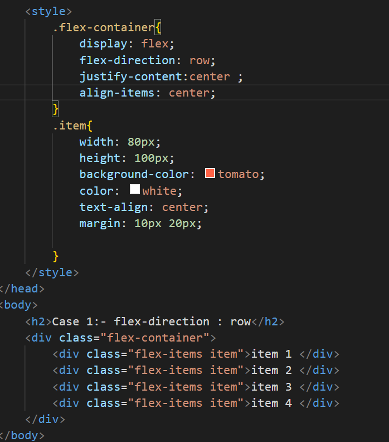Viewport: 389px width, 442px height.
Task: Click the white color swatch
Action: click(x=135, y=189)
